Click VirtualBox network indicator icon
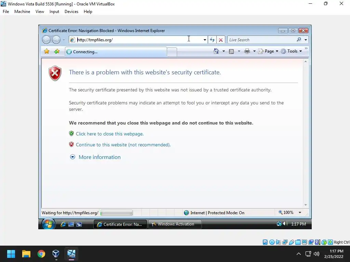The height and width of the screenshot is (262, 350). coord(285,242)
